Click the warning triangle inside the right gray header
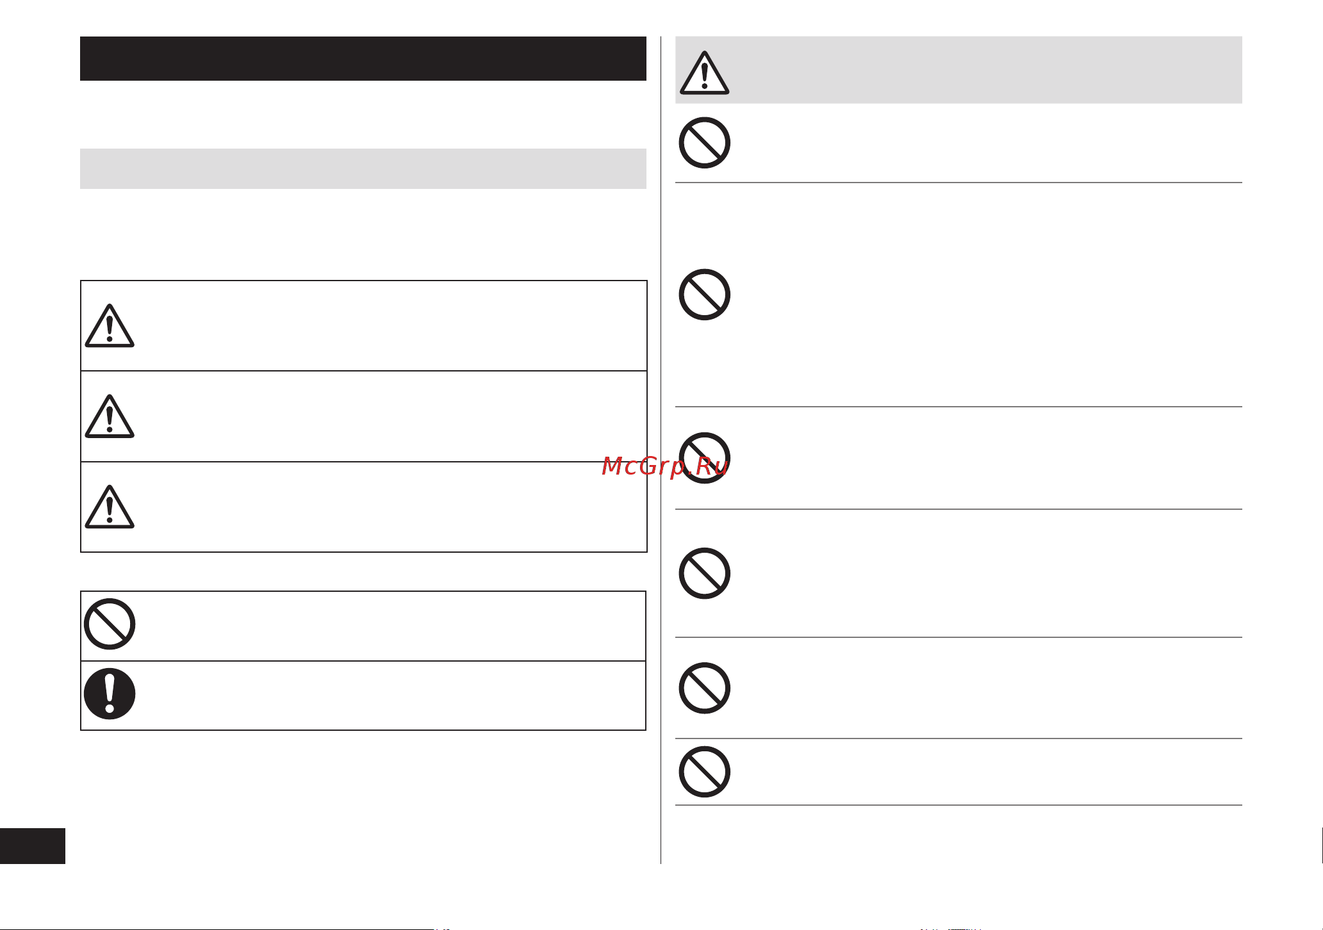 pos(705,73)
